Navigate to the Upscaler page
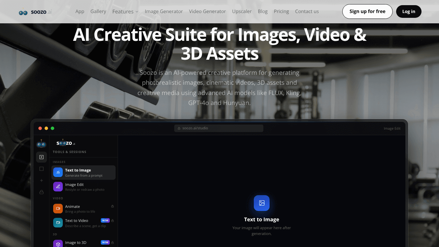Image resolution: width=439 pixels, height=247 pixels. [242, 11]
